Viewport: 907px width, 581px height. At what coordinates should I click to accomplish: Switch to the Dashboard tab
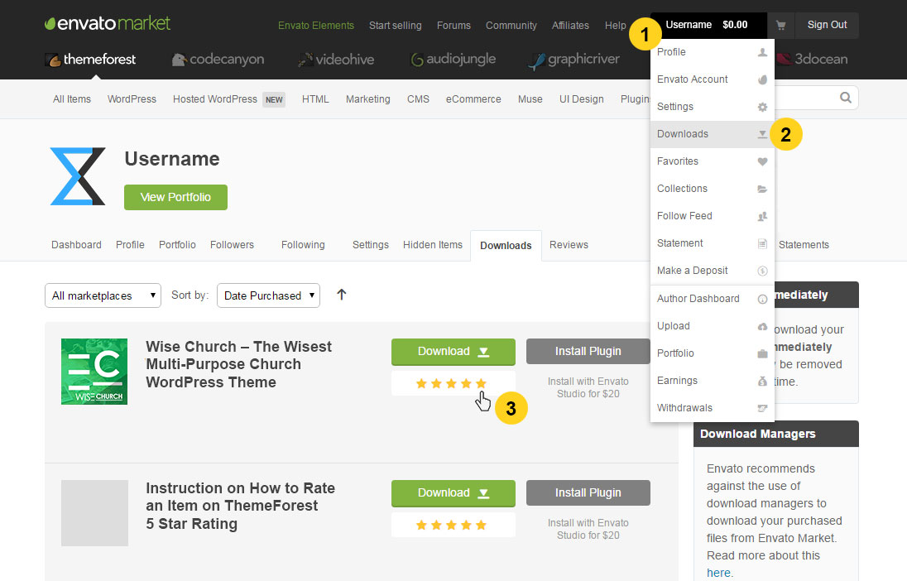76,245
